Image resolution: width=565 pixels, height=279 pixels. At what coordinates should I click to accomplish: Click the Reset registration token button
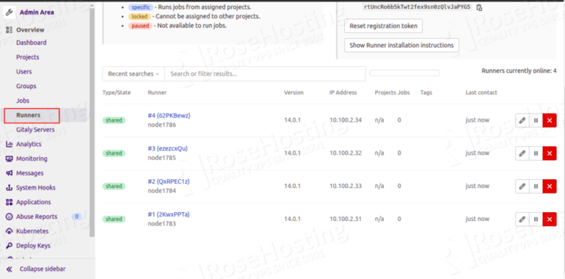tap(383, 26)
